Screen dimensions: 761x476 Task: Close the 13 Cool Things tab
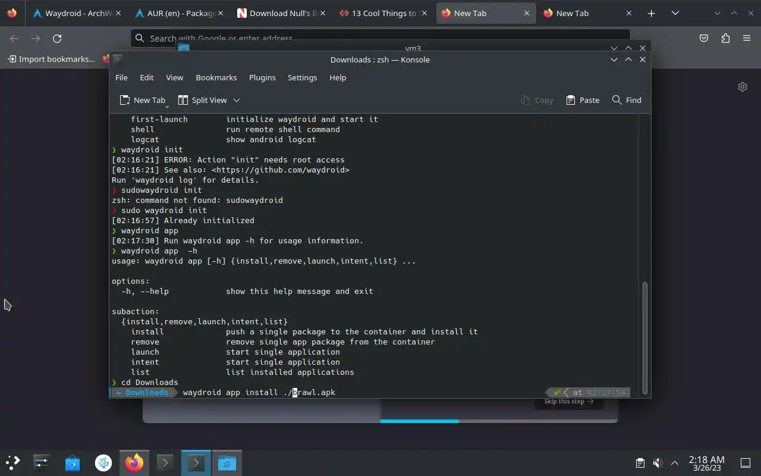pyautogui.click(x=425, y=13)
